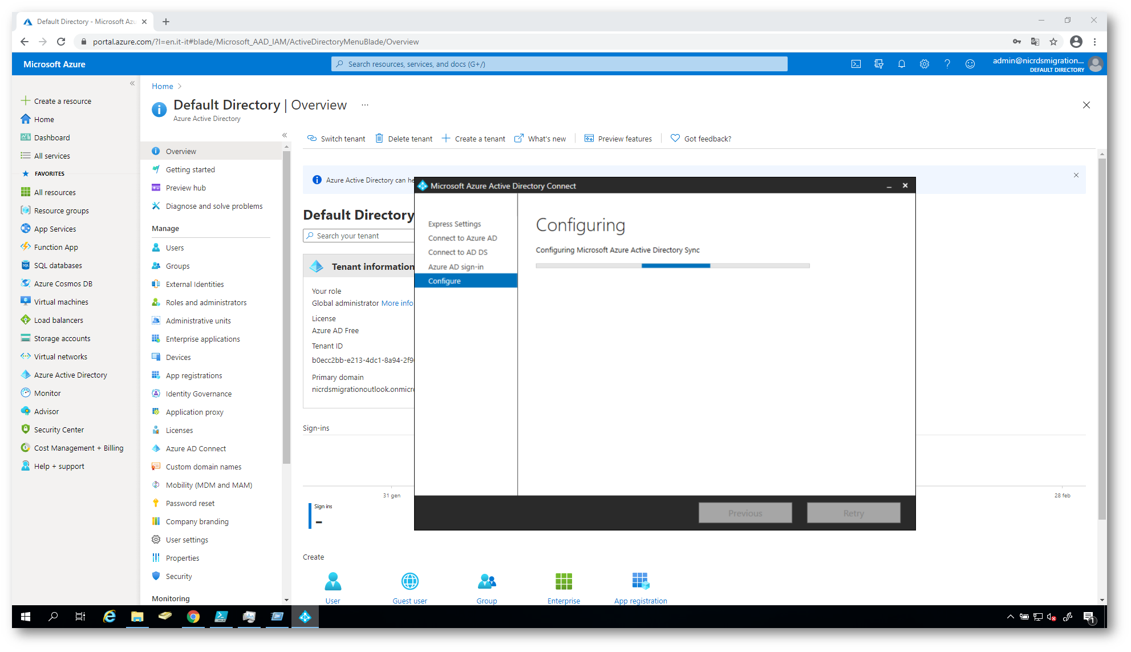Click the configuring progress bar

[x=672, y=266]
